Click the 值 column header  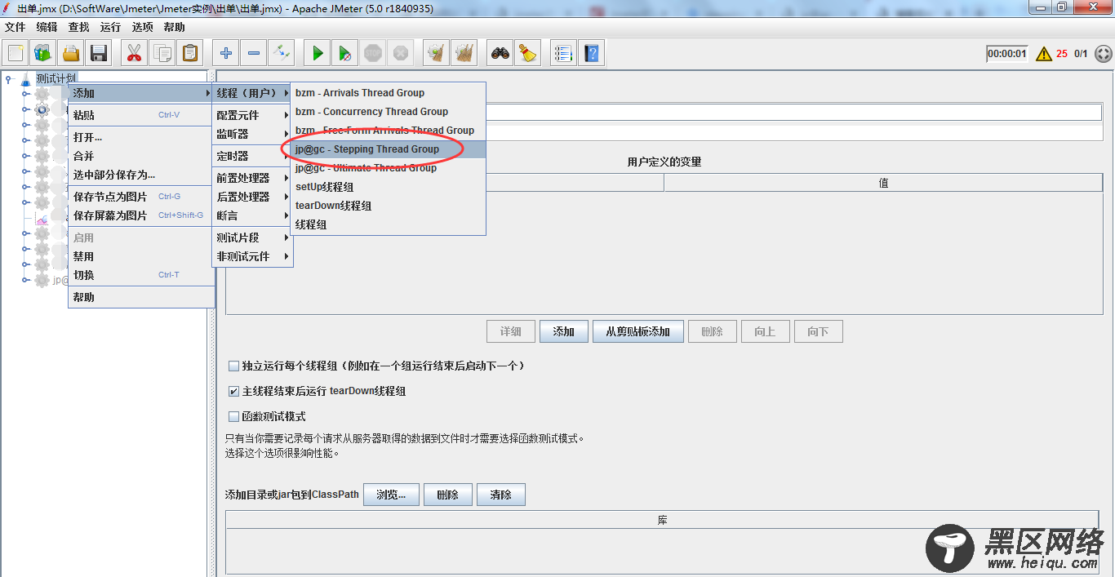click(x=883, y=184)
